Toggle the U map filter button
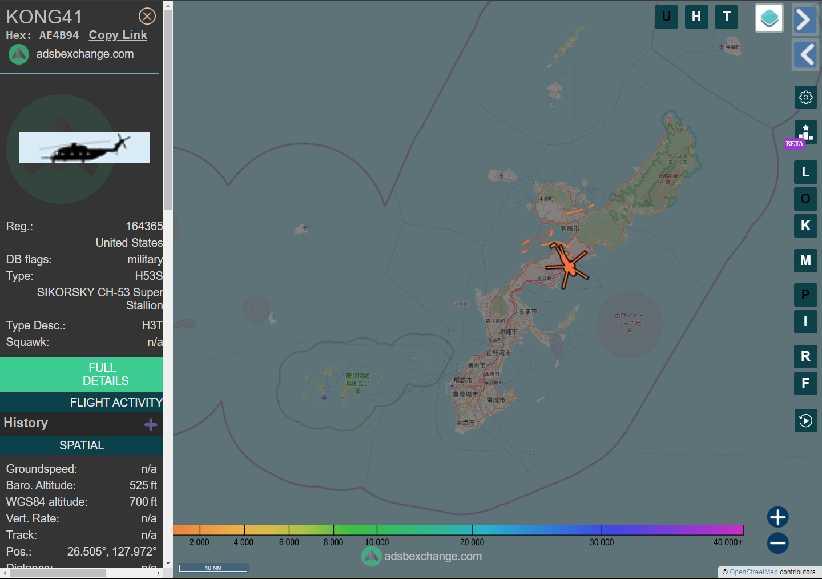The height and width of the screenshot is (579, 822). click(666, 17)
